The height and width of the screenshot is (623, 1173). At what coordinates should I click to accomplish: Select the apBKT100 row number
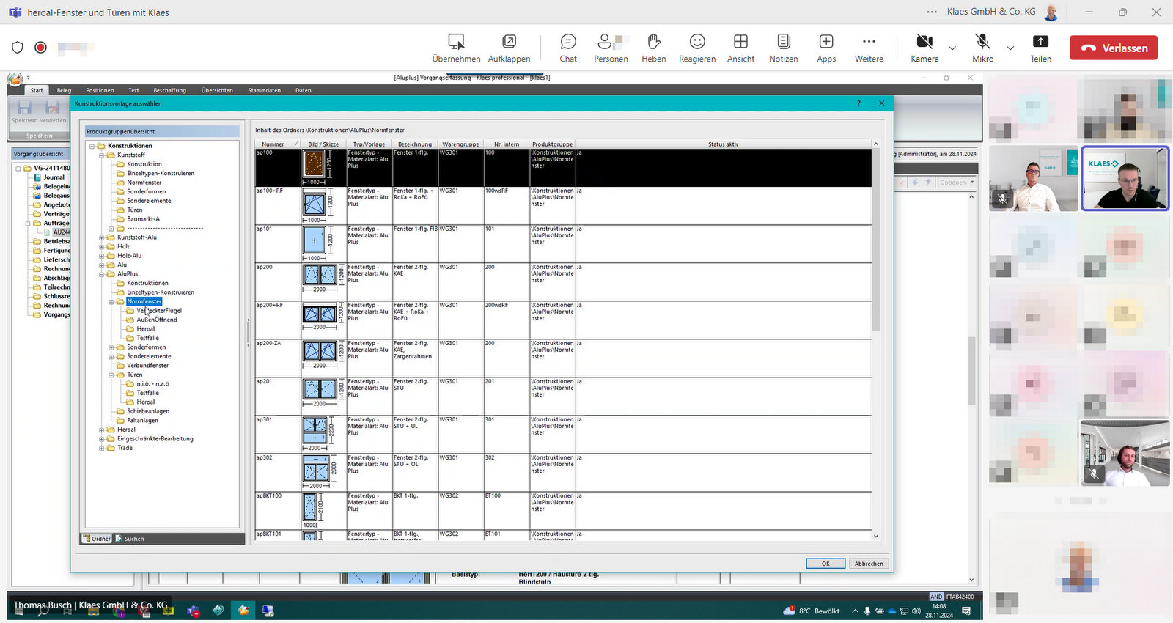pyautogui.click(x=269, y=496)
